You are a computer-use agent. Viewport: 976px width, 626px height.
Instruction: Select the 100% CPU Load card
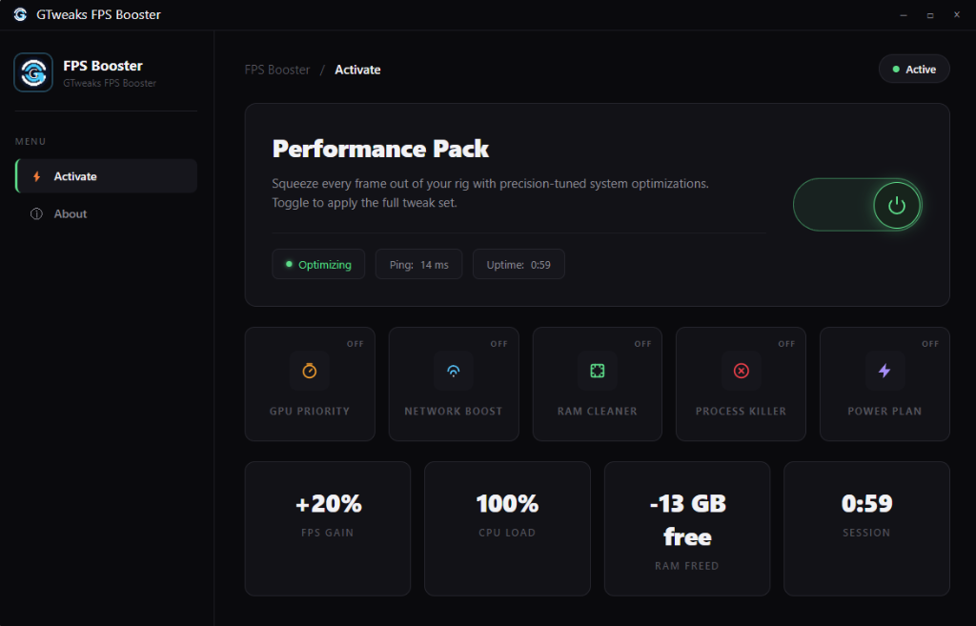click(507, 528)
